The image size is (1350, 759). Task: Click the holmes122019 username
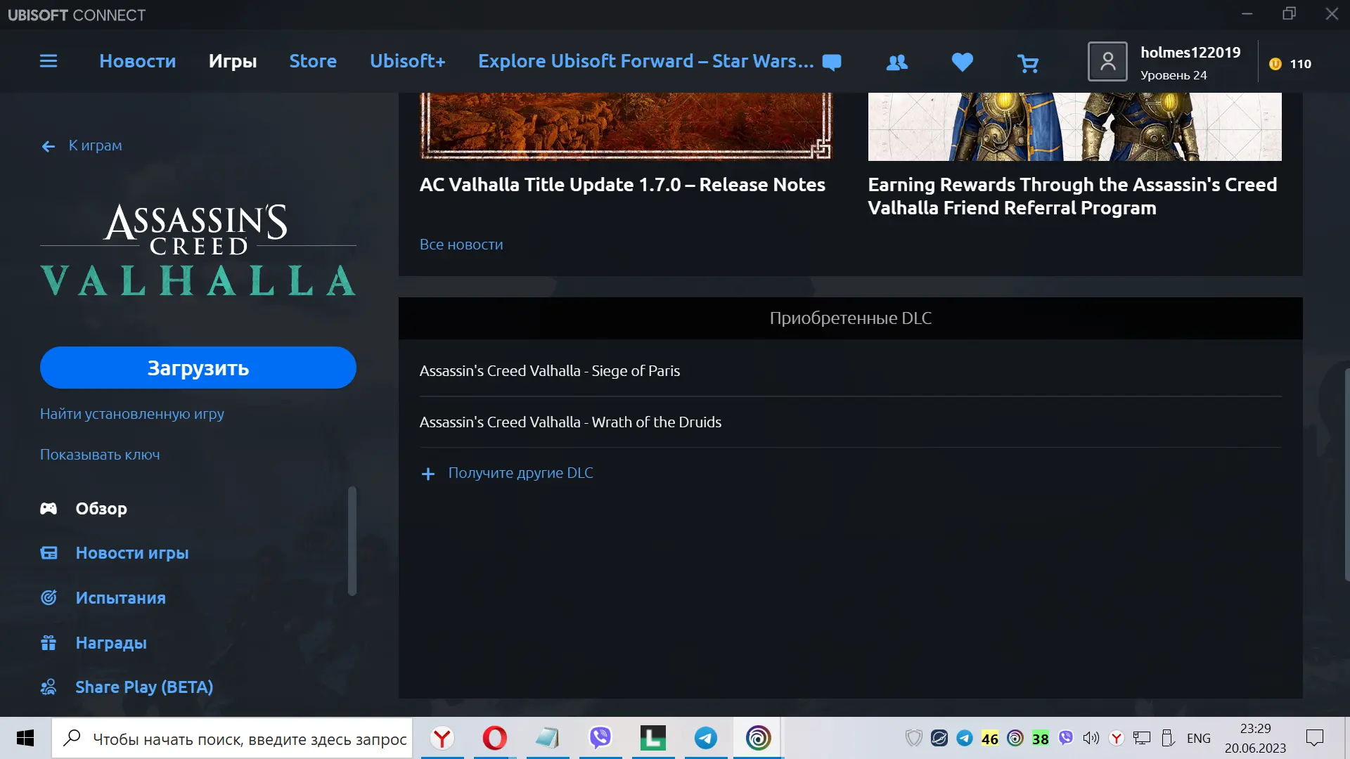click(x=1190, y=53)
